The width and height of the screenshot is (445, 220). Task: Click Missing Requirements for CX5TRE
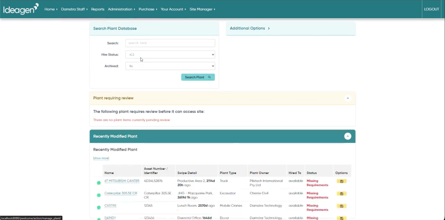(317, 208)
